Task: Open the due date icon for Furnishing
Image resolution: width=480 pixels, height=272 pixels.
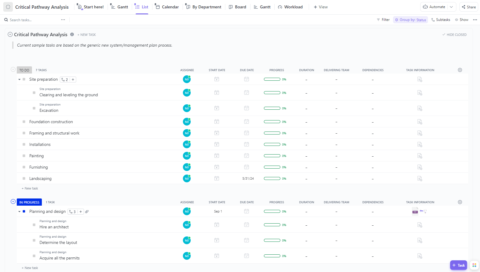Action: click(247, 167)
